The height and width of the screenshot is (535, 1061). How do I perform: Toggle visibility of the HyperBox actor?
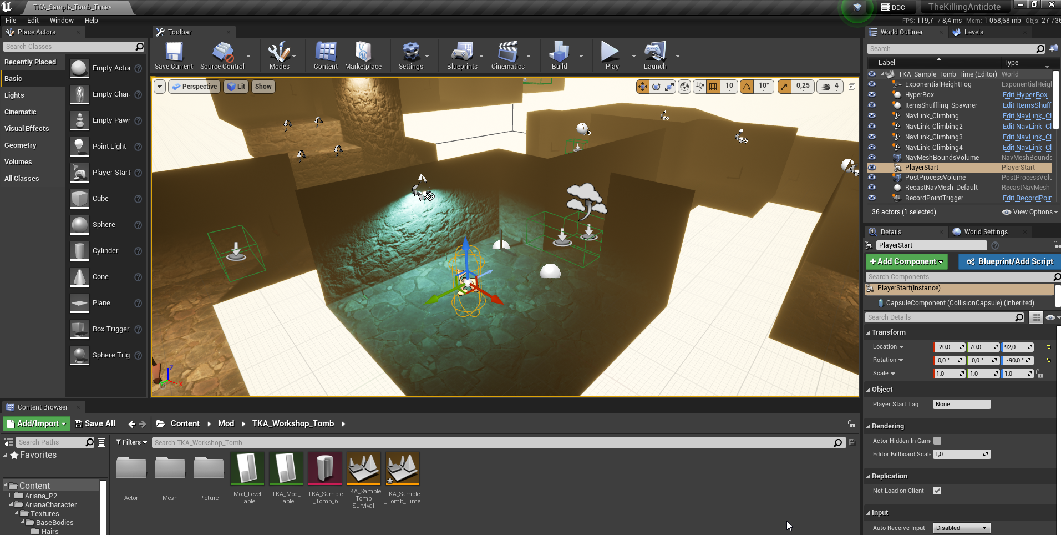tap(872, 95)
